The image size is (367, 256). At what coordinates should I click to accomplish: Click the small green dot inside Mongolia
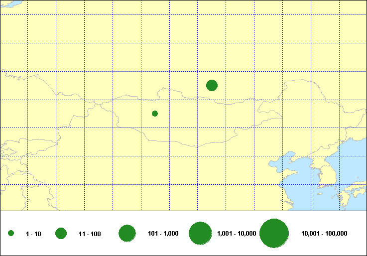tap(155, 114)
